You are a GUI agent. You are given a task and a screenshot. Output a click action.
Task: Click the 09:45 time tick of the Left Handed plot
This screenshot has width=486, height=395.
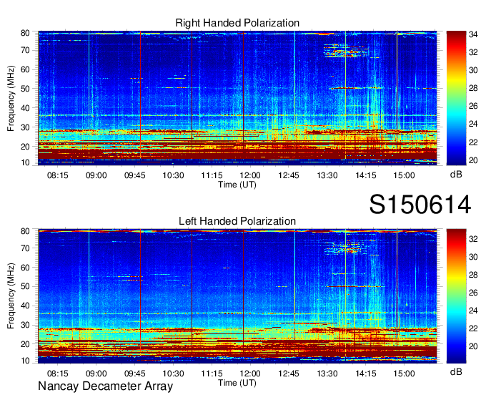click(x=135, y=374)
